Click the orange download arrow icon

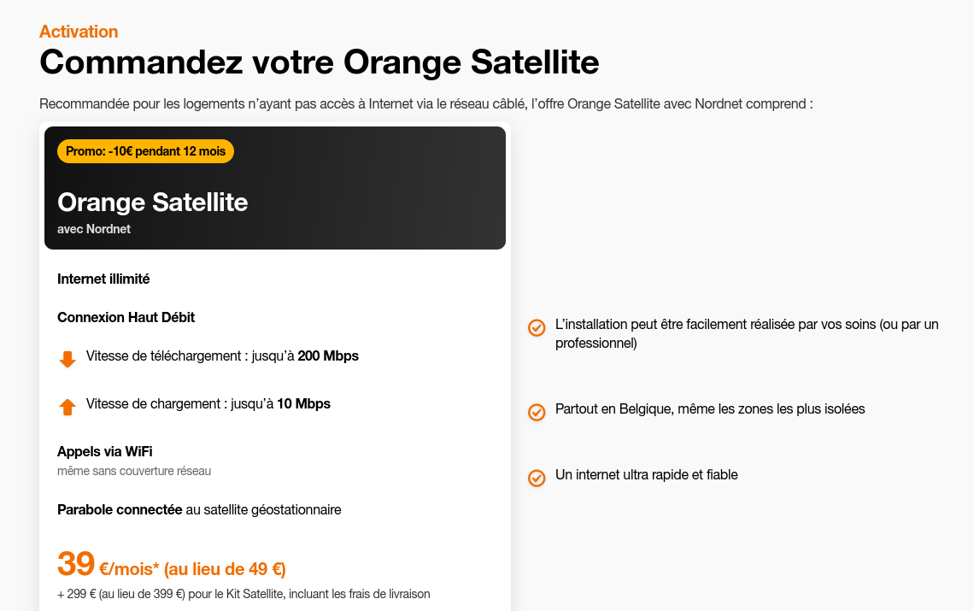coord(67,359)
